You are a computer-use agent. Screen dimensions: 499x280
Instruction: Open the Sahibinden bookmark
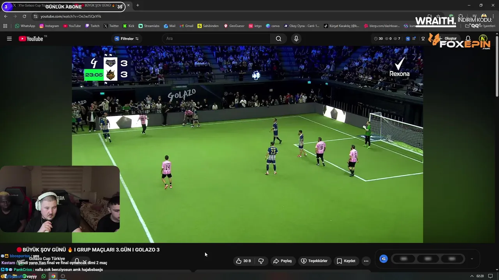click(208, 26)
